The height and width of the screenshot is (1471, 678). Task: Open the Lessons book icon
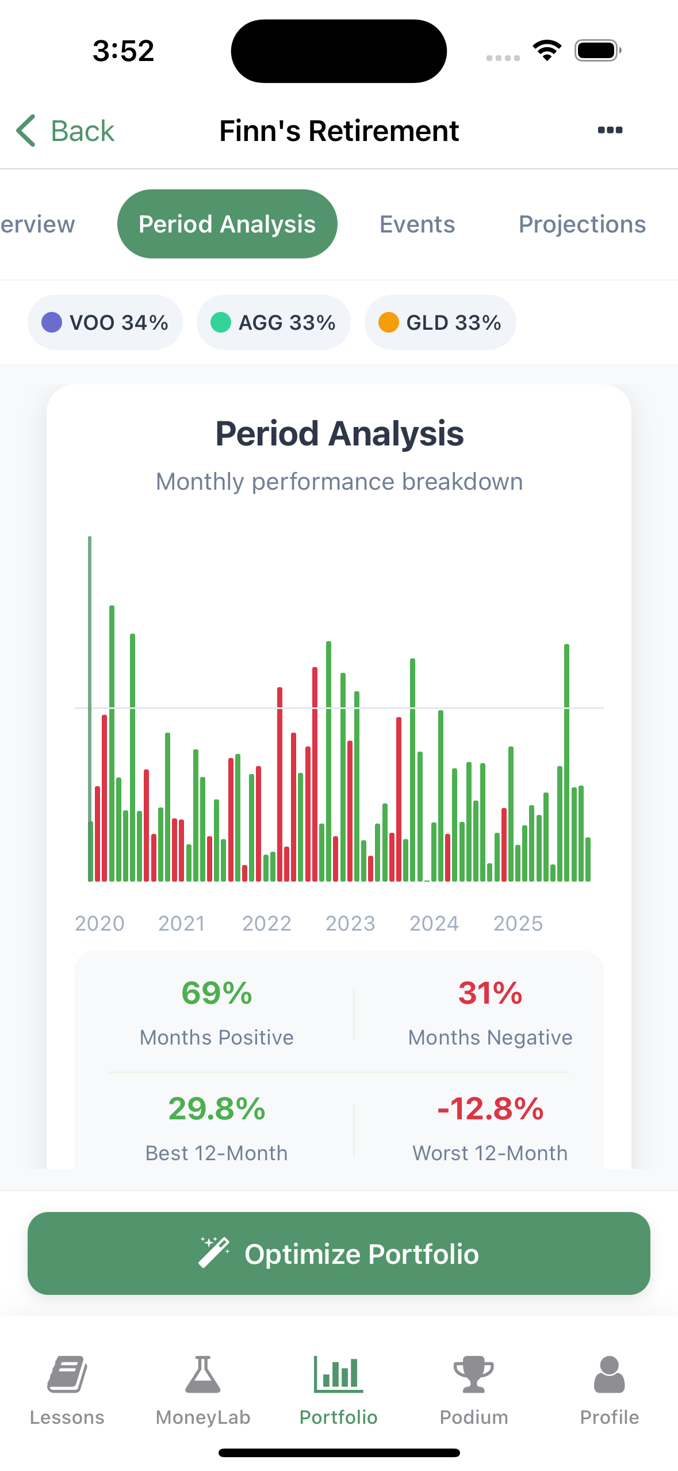point(67,1375)
